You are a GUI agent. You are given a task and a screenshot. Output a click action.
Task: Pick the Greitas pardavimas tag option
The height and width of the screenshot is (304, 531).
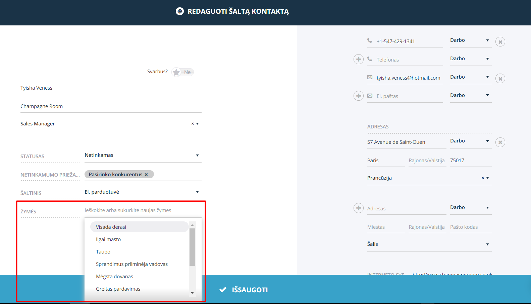(x=139, y=289)
